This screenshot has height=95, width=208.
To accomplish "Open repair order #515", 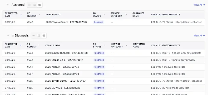I will point(30,81).
